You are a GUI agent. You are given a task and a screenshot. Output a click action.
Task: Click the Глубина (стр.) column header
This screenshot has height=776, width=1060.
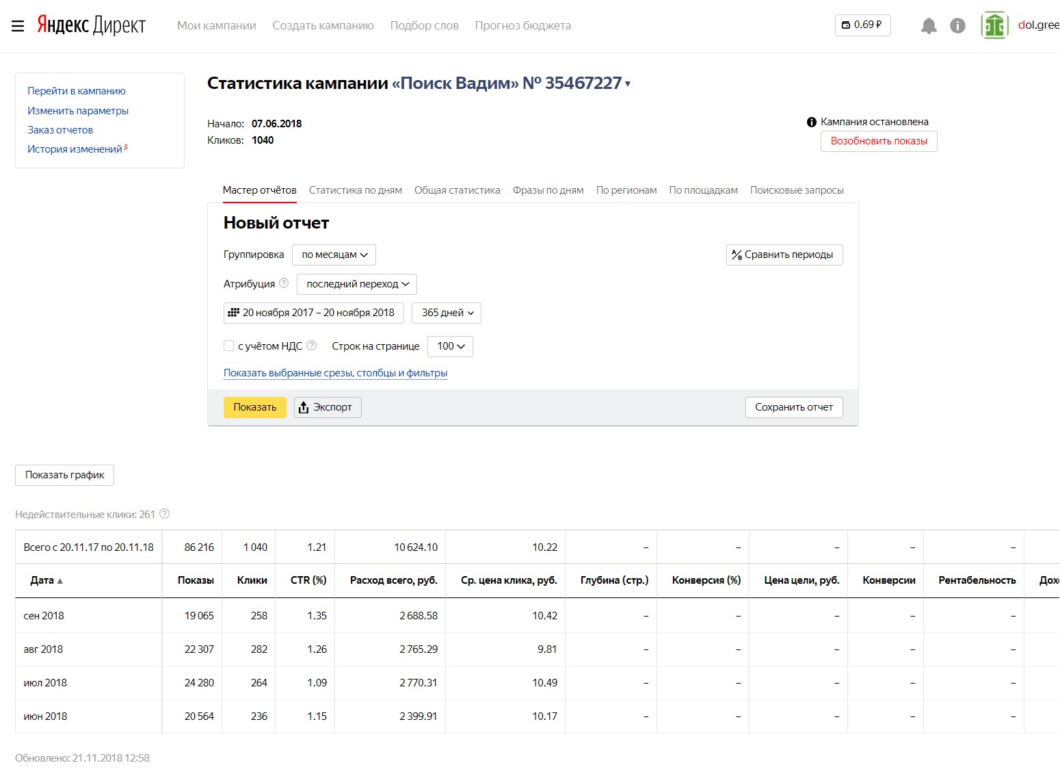614,580
